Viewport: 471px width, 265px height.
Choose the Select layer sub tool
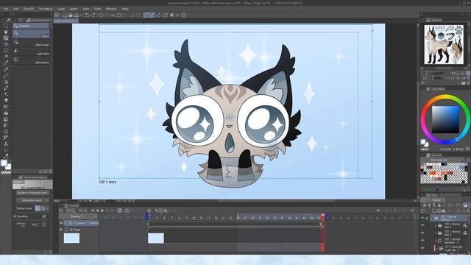tap(31, 43)
